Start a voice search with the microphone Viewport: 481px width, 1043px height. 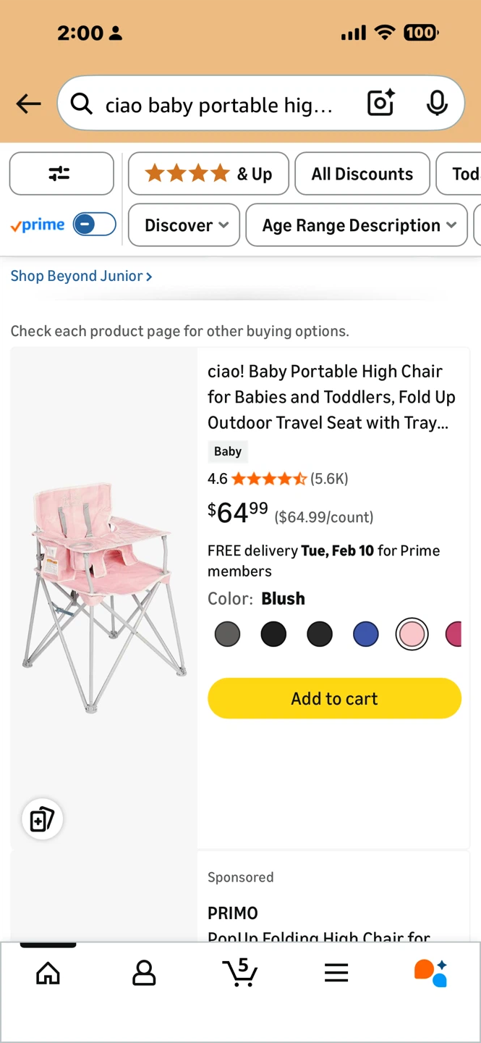(437, 104)
